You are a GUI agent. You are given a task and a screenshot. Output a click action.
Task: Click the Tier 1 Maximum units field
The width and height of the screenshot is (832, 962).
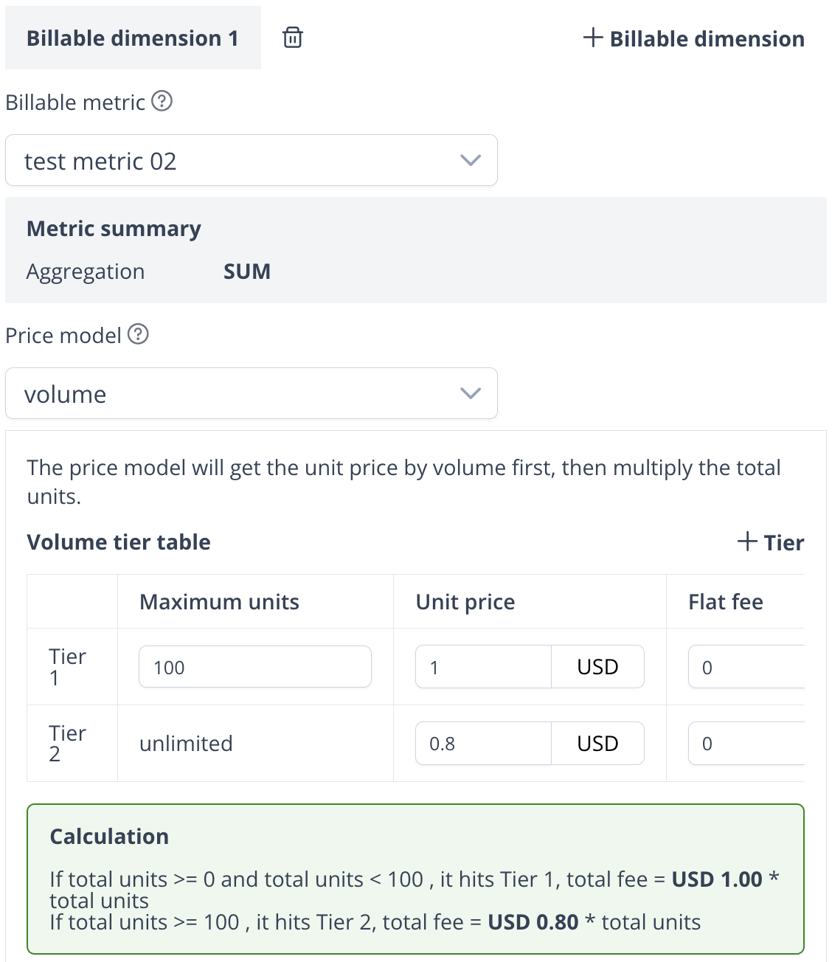point(254,668)
